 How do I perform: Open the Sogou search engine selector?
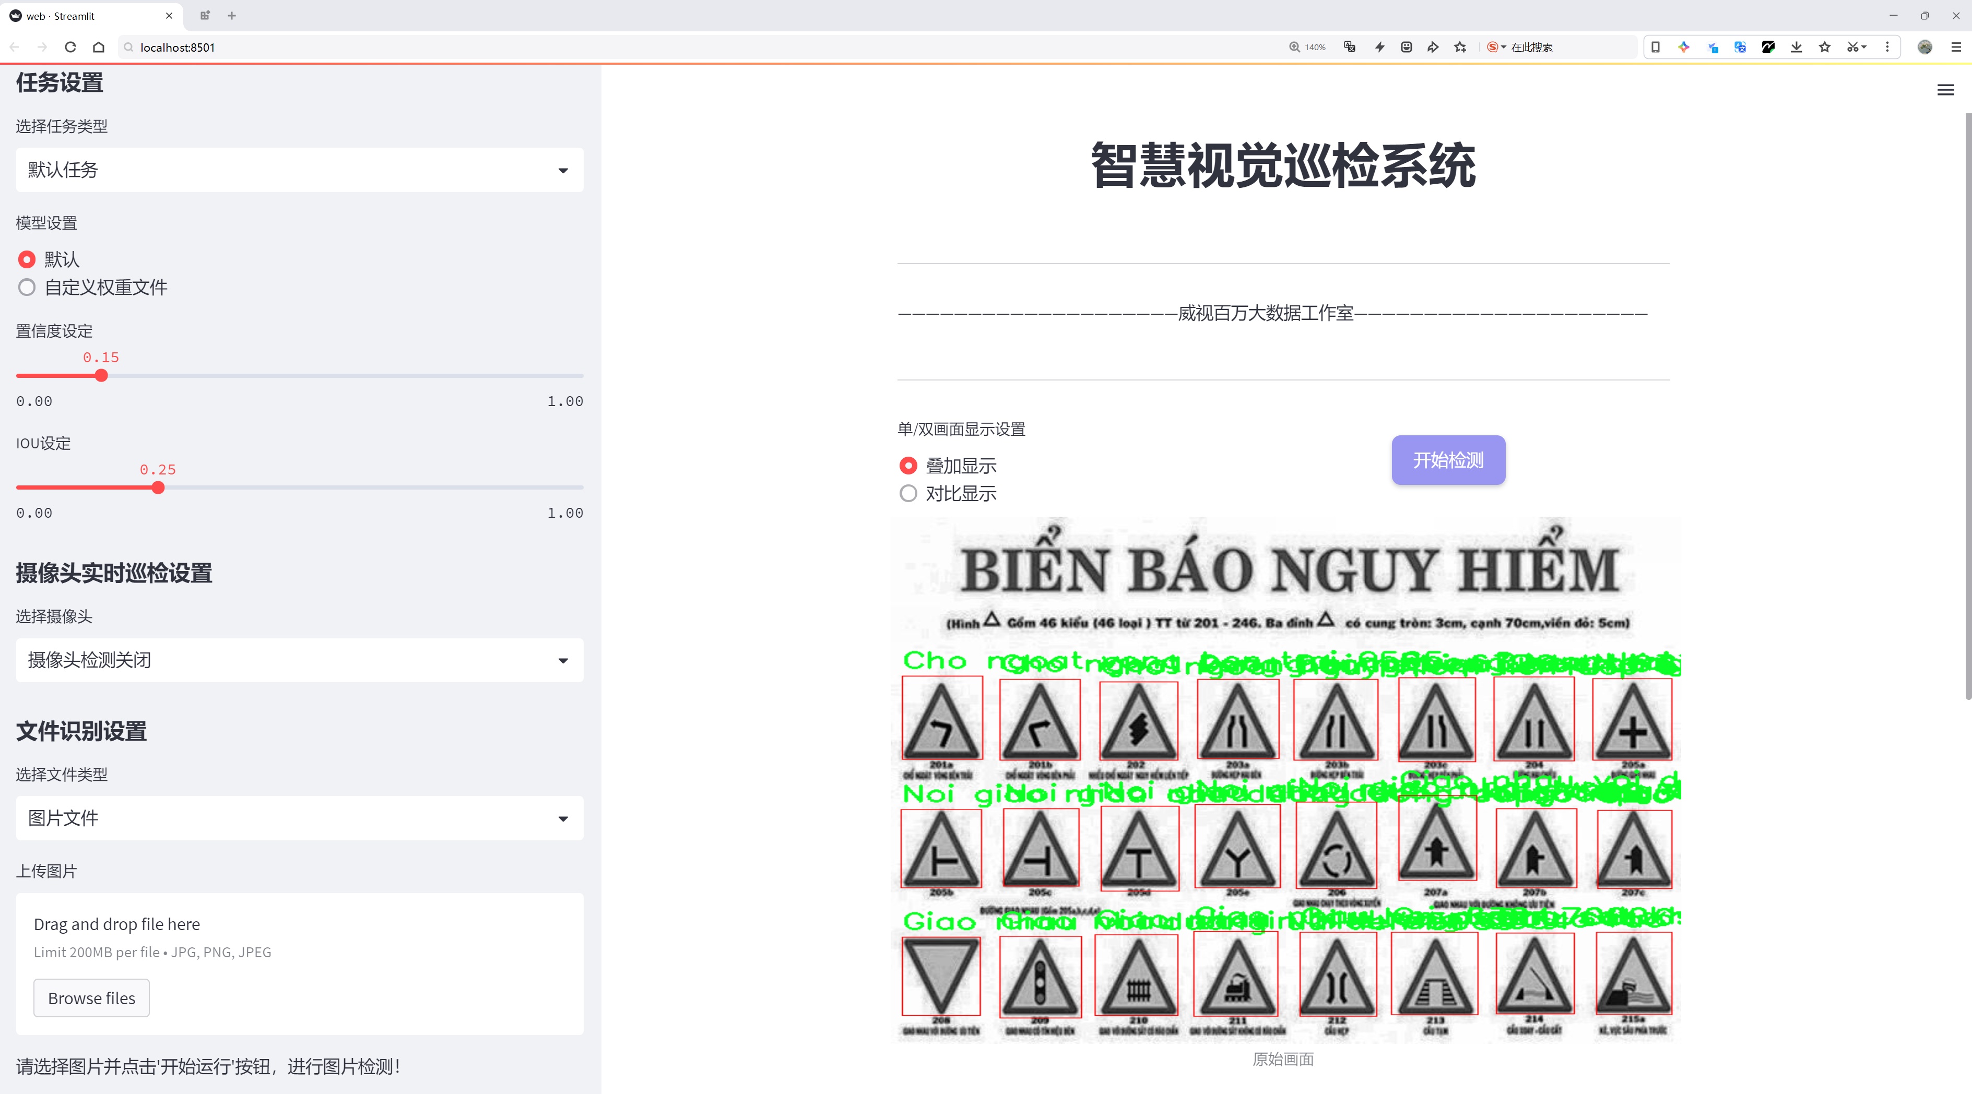[x=1496, y=47]
